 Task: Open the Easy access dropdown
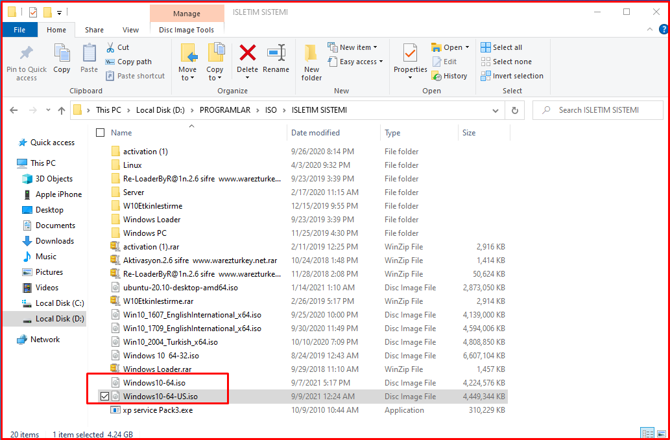click(x=380, y=62)
